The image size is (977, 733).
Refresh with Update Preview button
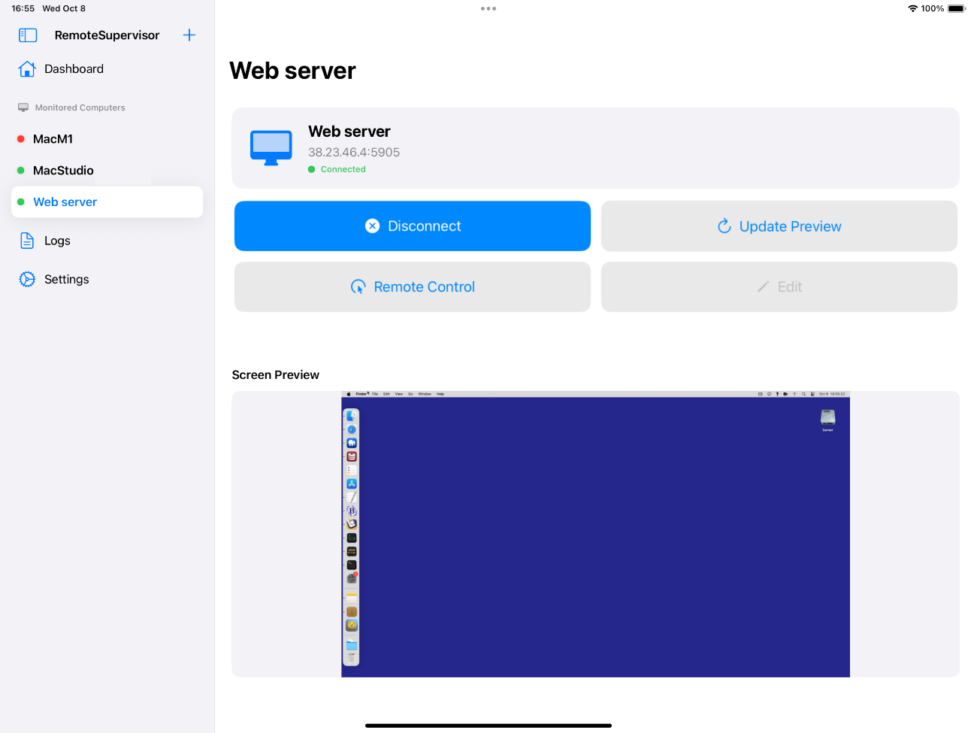(779, 226)
